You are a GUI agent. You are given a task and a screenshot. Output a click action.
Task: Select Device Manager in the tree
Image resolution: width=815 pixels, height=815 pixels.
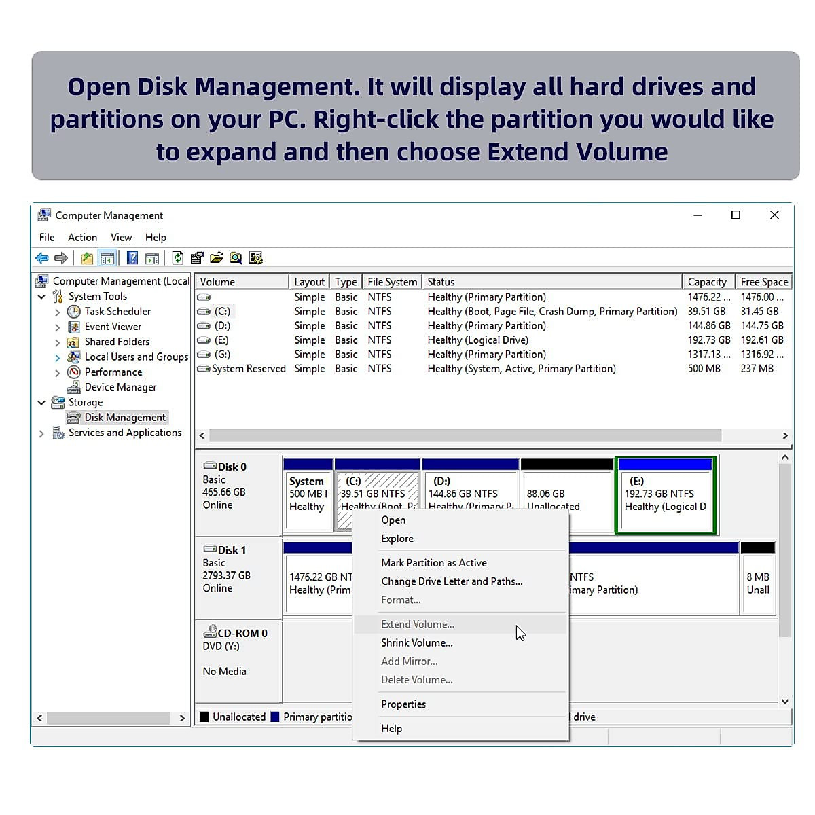pos(120,387)
